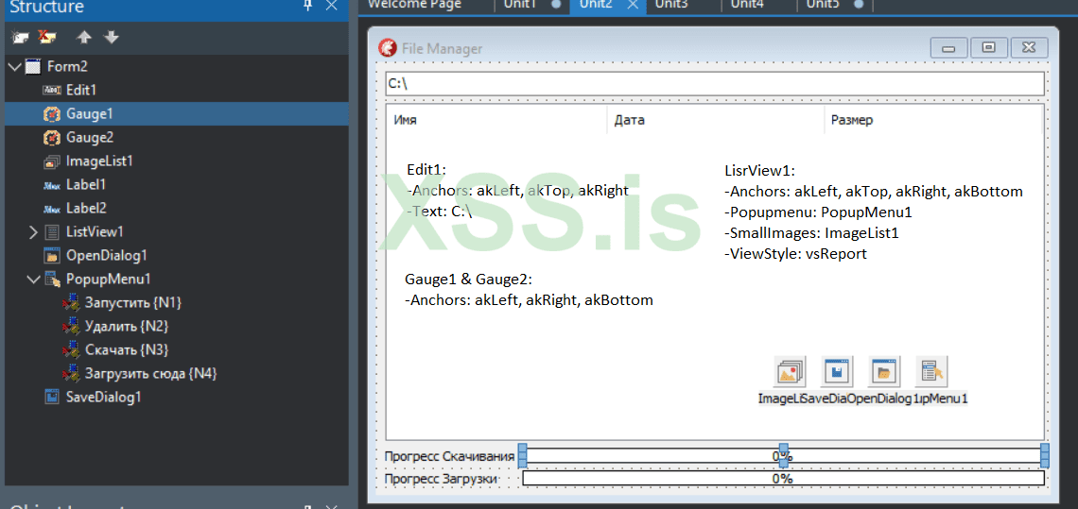Switch to the Unit4 tab
The width and height of the screenshot is (1078, 509).
[747, 4]
